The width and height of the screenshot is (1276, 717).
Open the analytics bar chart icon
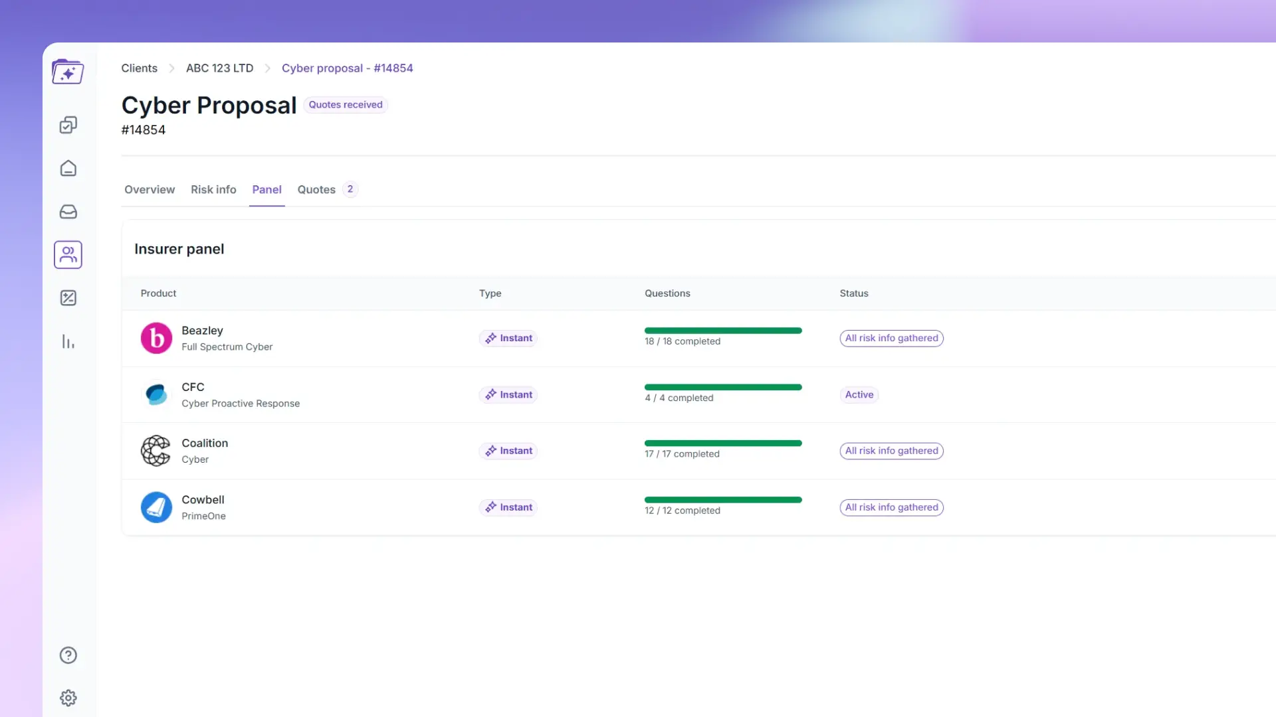[x=68, y=342]
